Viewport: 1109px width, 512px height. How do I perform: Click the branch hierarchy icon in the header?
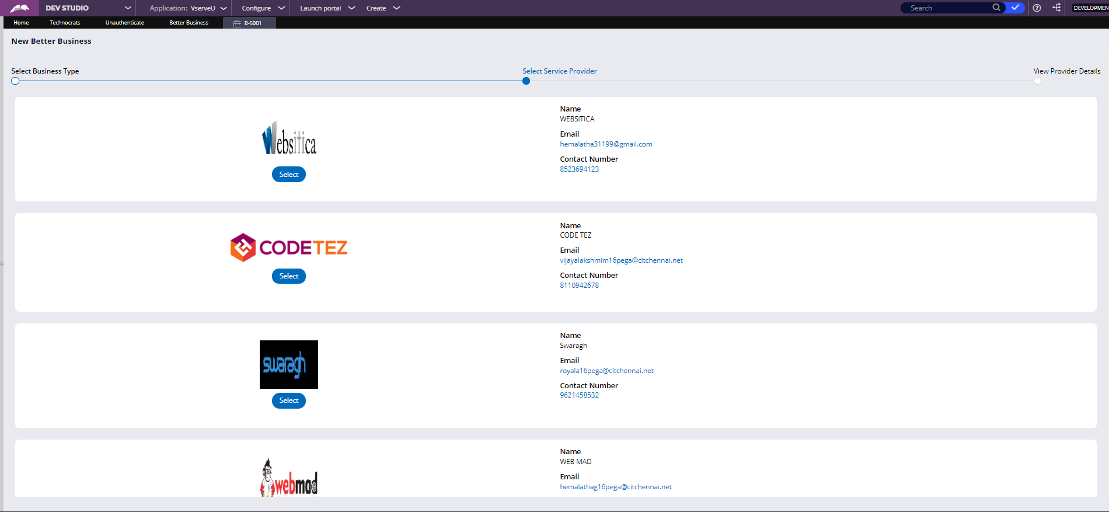(x=1056, y=8)
